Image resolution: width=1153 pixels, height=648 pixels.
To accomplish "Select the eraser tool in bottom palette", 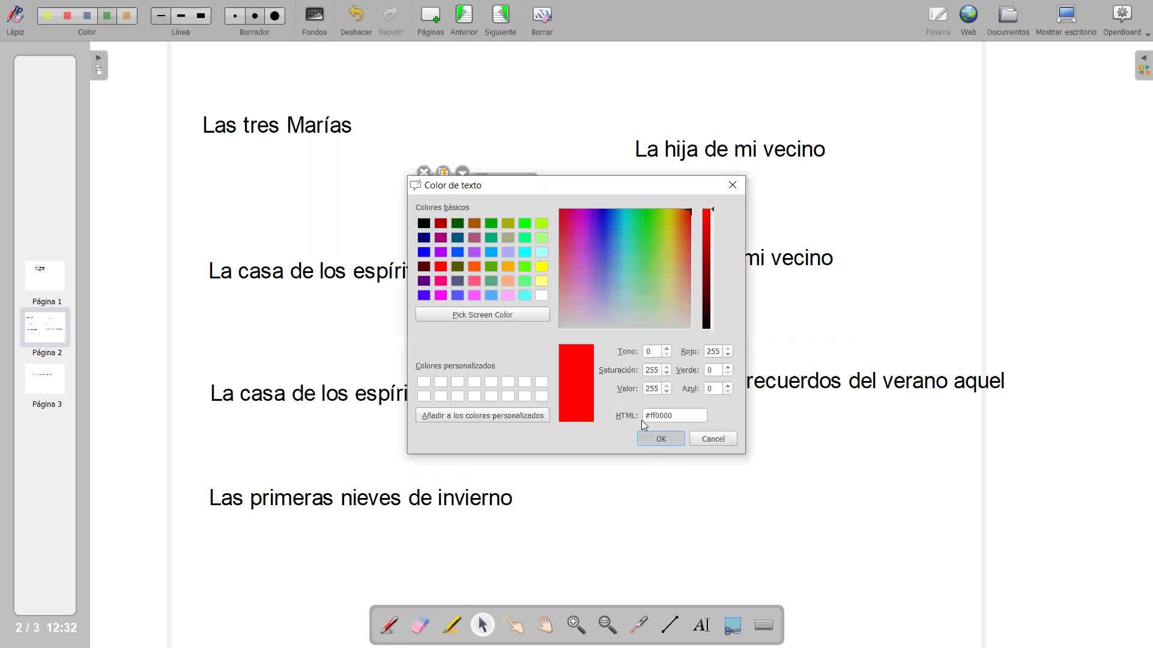I will point(420,625).
